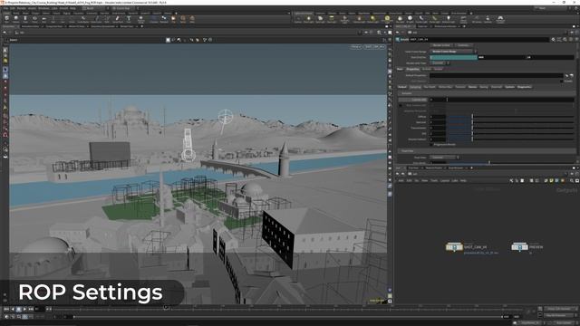
Task: Click the Default Properties path field
Action: pyautogui.click(x=496, y=75)
